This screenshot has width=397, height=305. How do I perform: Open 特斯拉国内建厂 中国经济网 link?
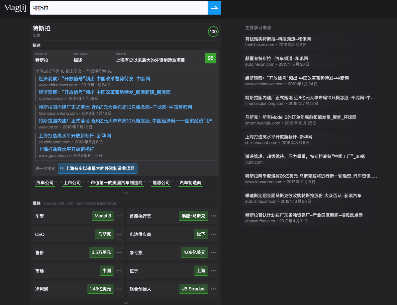point(125,121)
